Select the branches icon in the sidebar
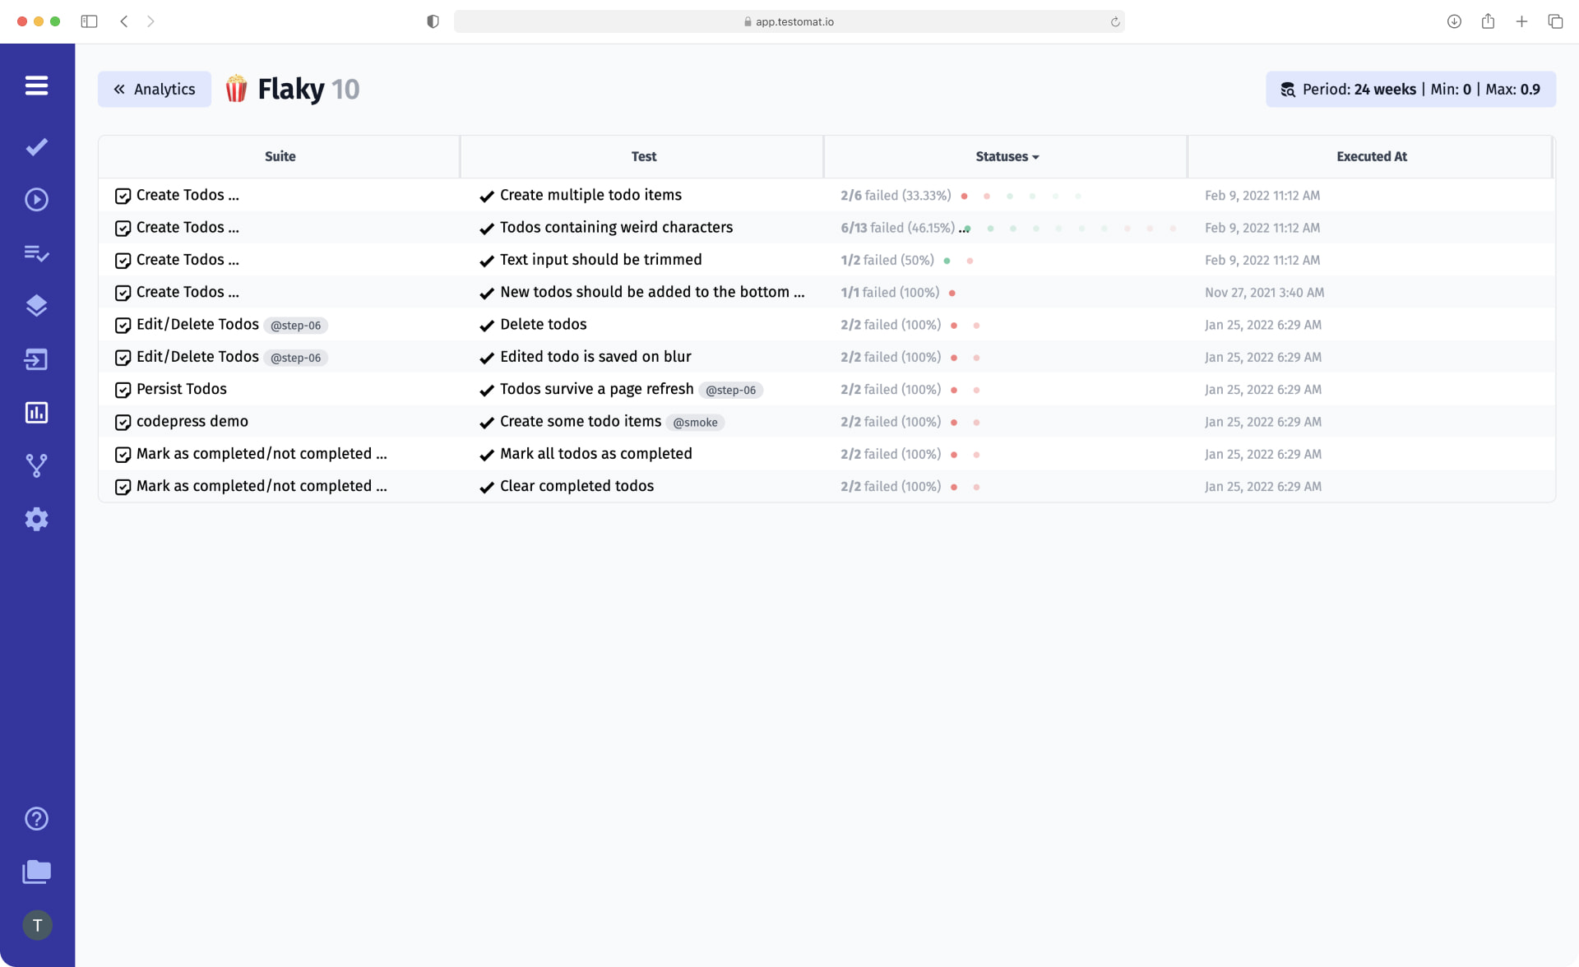Image resolution: width=1579 pixels, height=967 pixels. (37, 465)
